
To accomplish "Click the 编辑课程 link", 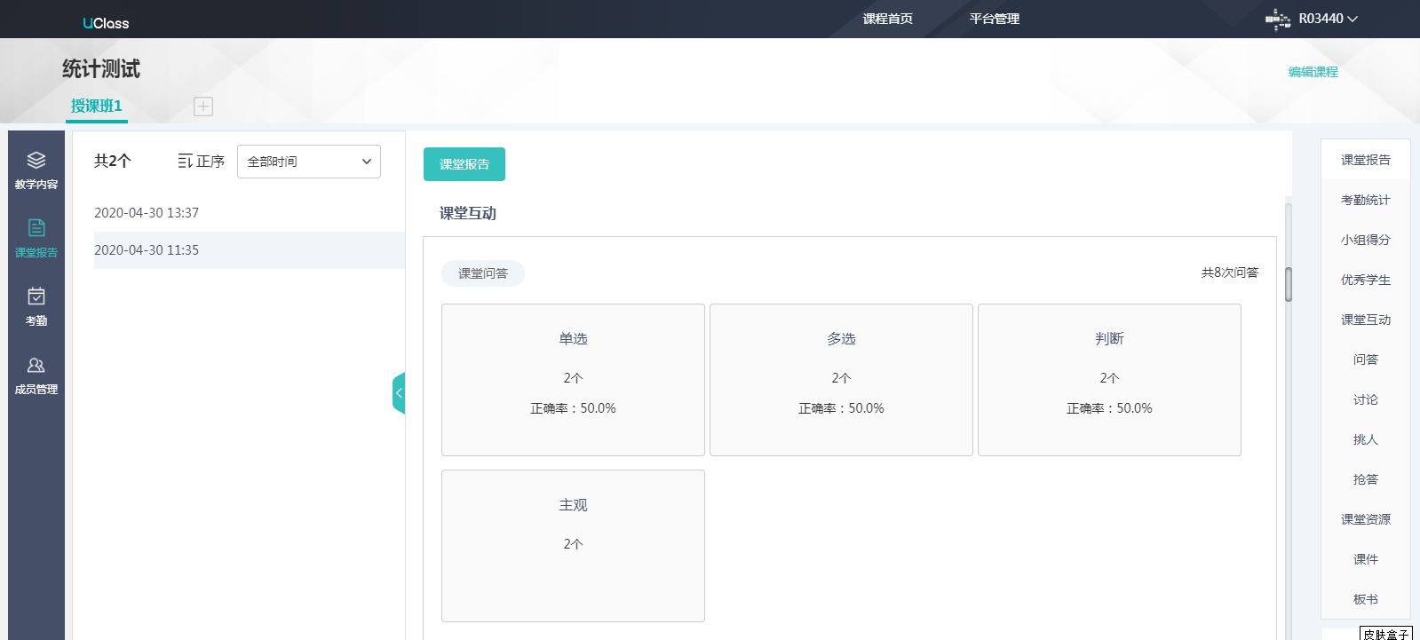I will point(1313,72).
